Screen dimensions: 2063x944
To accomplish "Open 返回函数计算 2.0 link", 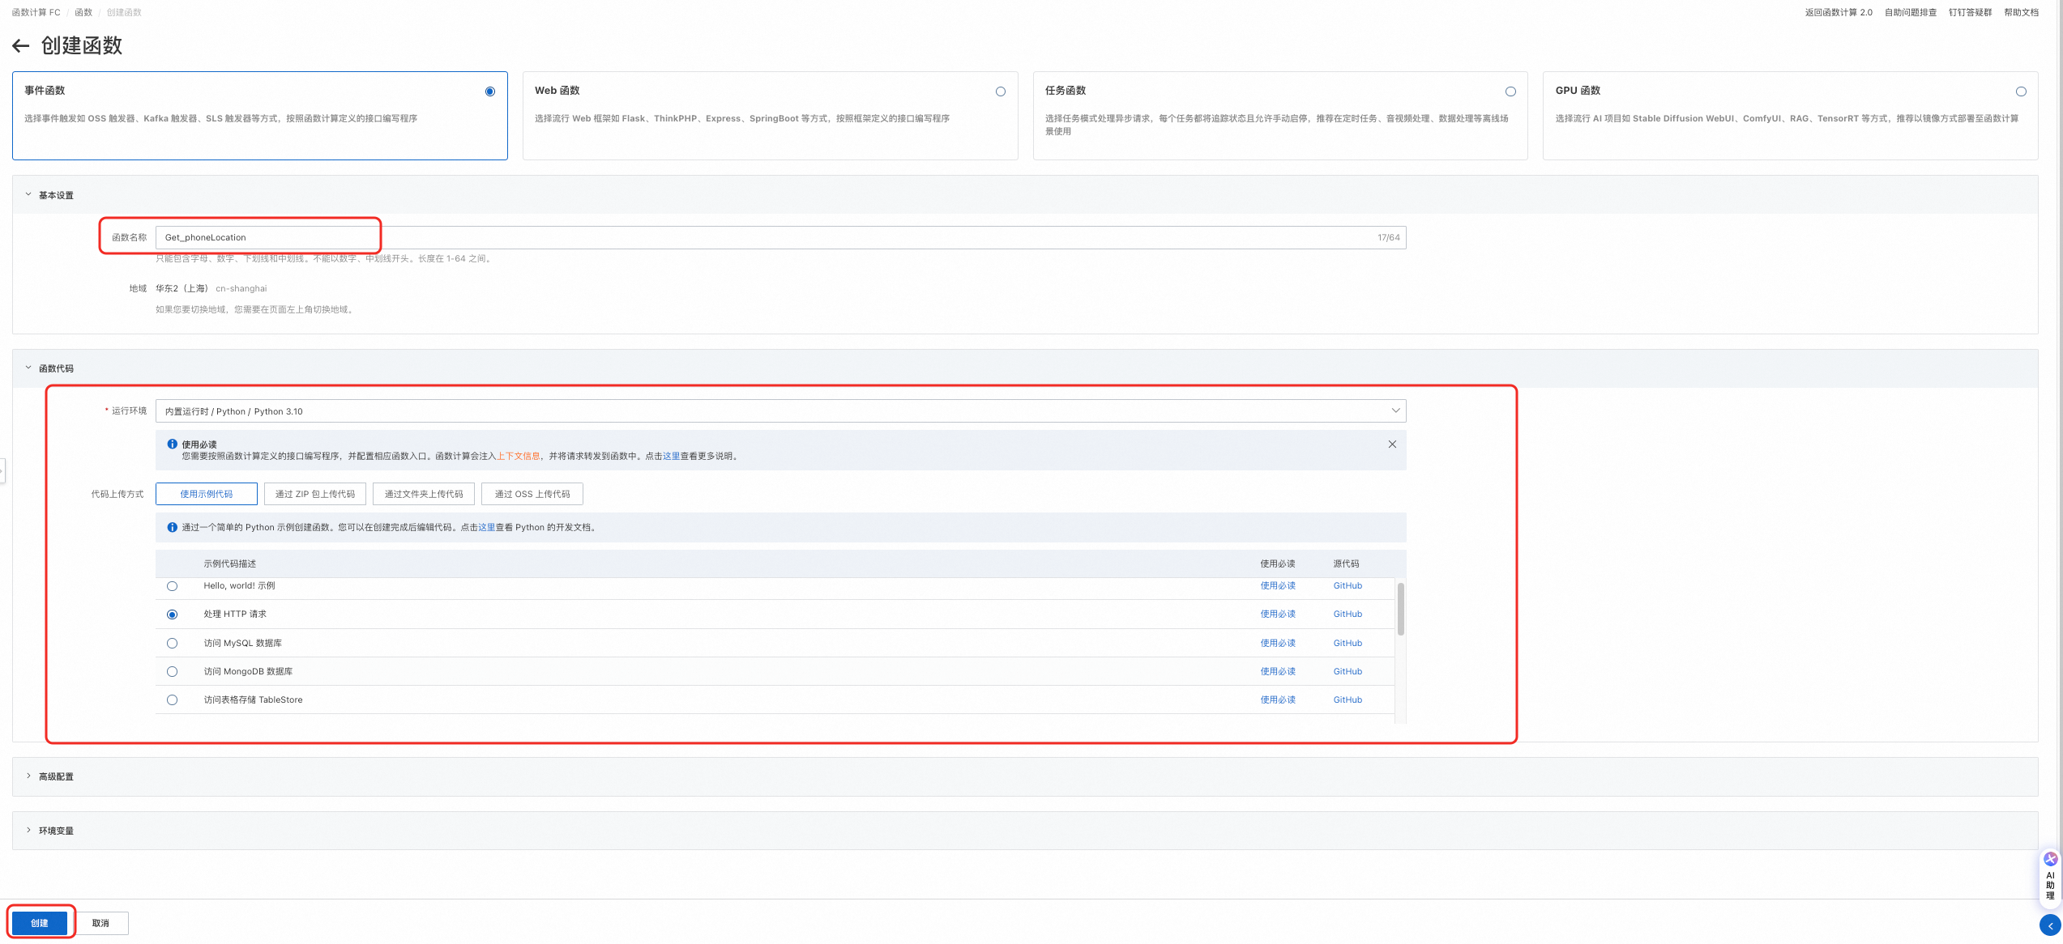I will click(1839, 12).
